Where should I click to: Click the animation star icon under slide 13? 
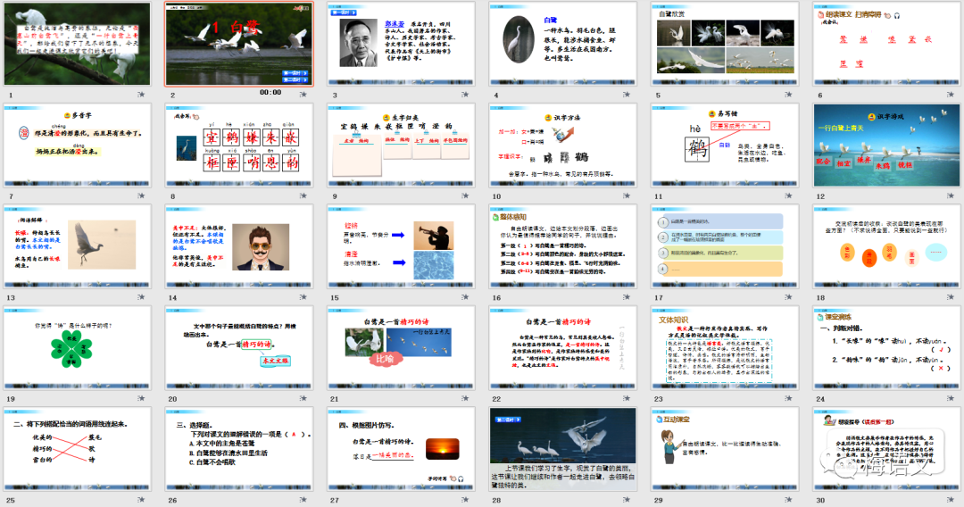click(141, 297)
